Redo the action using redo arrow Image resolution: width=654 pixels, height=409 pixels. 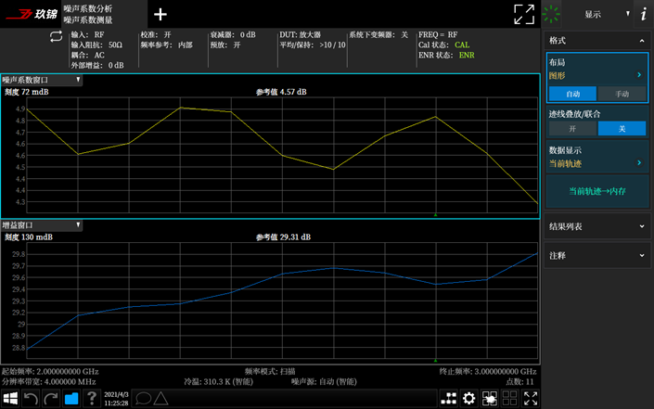[51, 399]
